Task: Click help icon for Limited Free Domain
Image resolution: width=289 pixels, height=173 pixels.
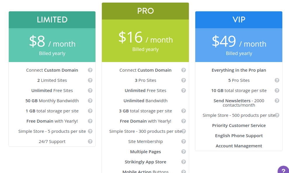Action: [x=90, y=121]
